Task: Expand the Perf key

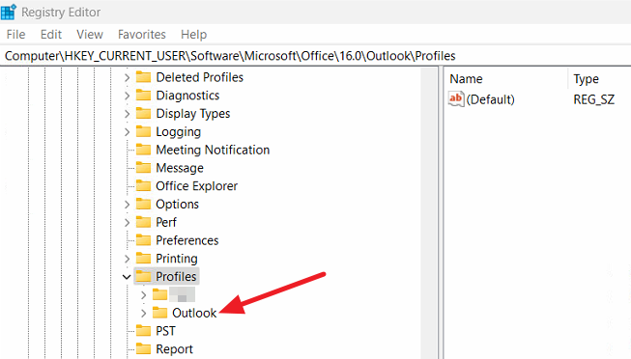Action: tap(127, 222)
